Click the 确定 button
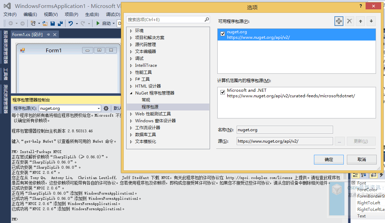 pos(329,160)
